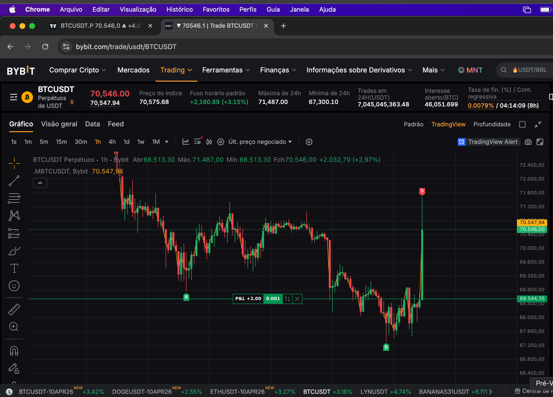Expand the timeframe dropdown after 1M

[167, 142]
